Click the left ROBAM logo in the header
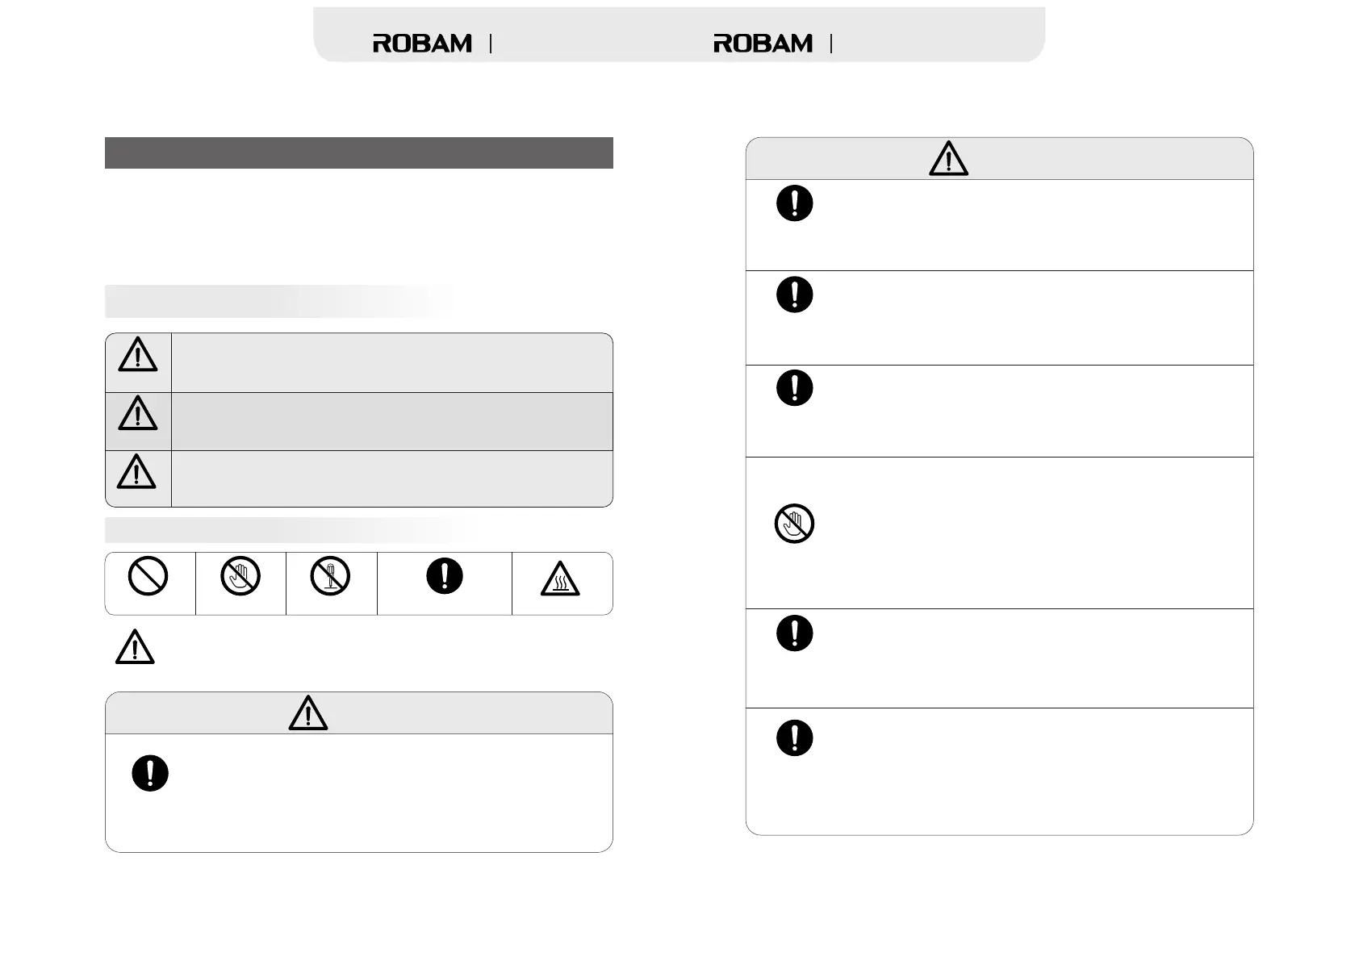Viewport: 1359px width, 961px height. coord(422,44)
